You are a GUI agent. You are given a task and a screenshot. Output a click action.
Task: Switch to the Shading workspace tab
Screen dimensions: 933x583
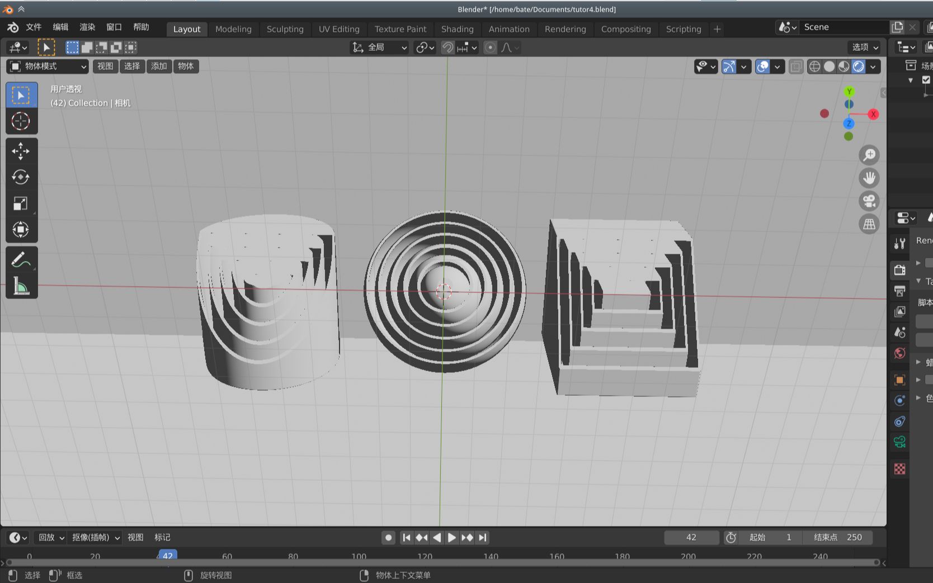[457, 29]
